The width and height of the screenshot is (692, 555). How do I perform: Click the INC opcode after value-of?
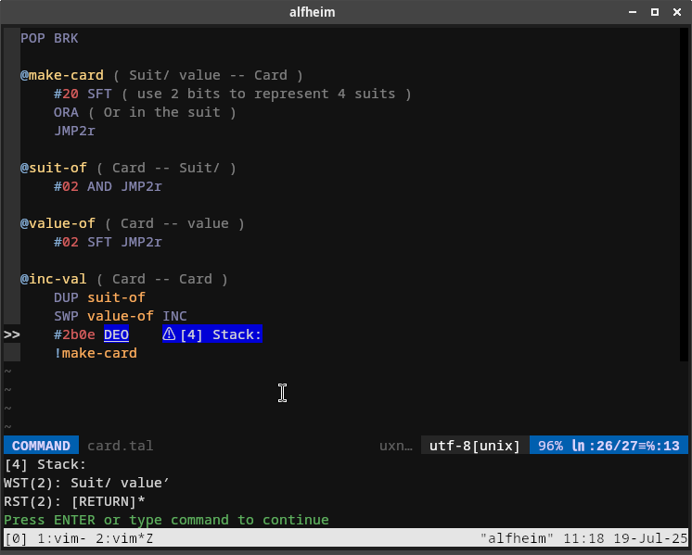pyautogui.click(x=175, y=316)
